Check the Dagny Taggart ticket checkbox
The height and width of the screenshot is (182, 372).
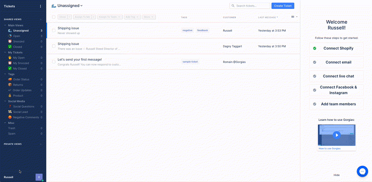click(x=54, y=46)
